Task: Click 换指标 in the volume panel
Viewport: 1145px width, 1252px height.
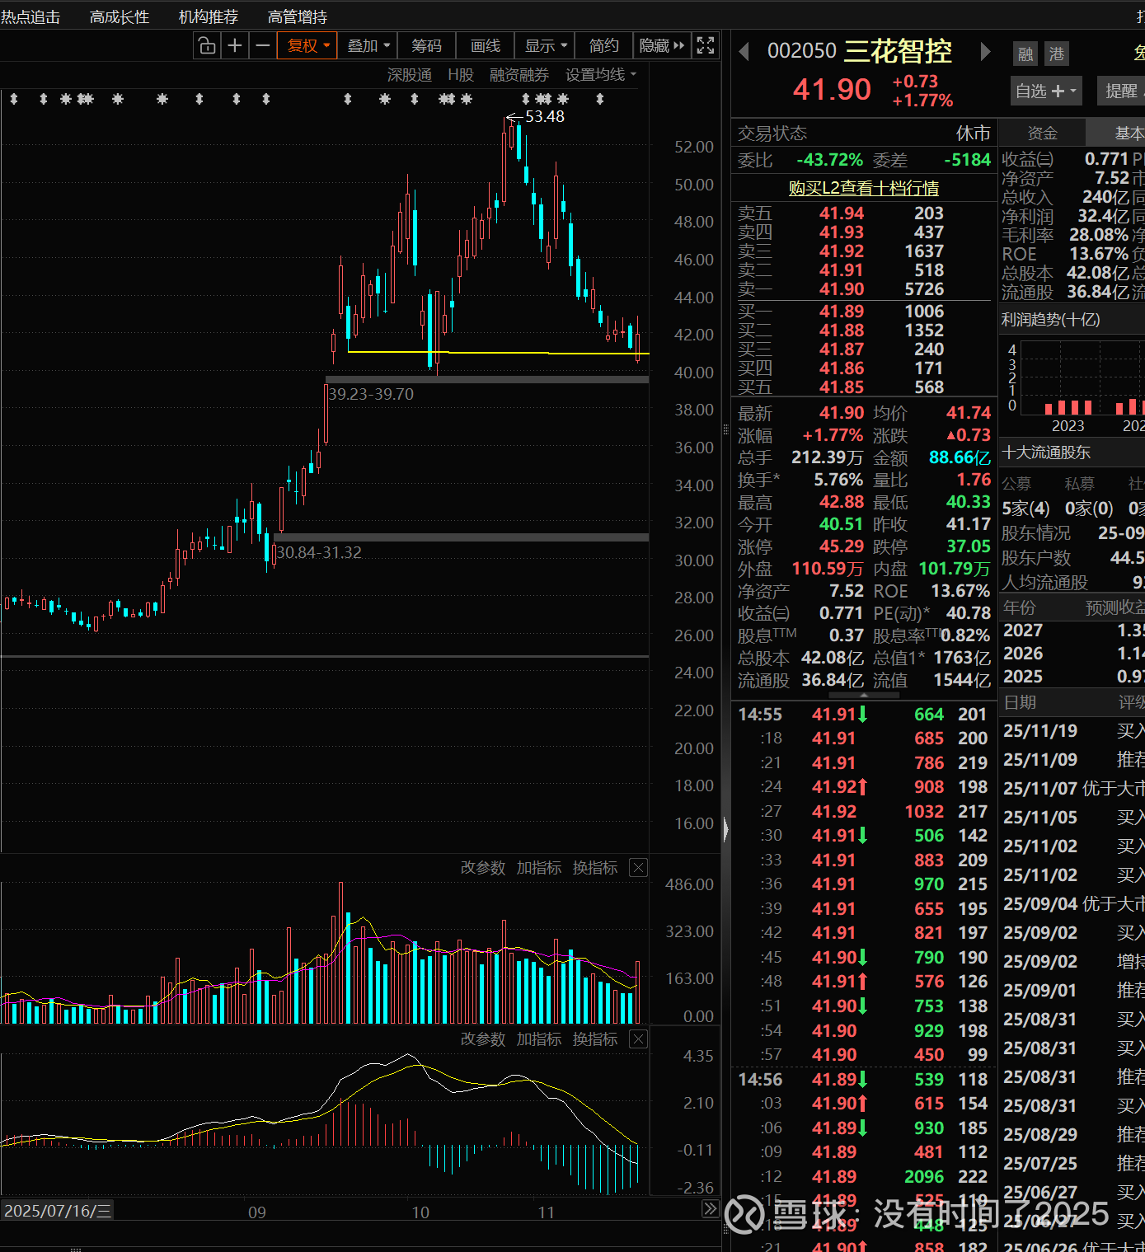Action: click(595, 867)
